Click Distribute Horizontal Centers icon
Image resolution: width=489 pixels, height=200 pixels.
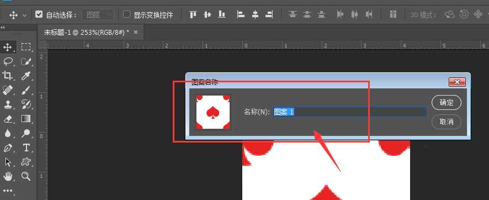[354, 14]
